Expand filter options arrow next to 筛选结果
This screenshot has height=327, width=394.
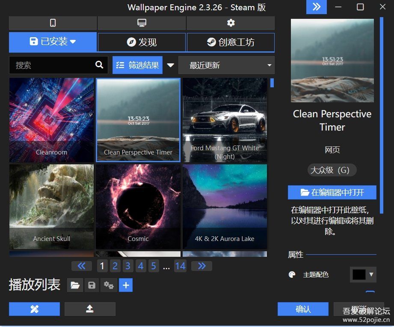[x=170, y=65]
